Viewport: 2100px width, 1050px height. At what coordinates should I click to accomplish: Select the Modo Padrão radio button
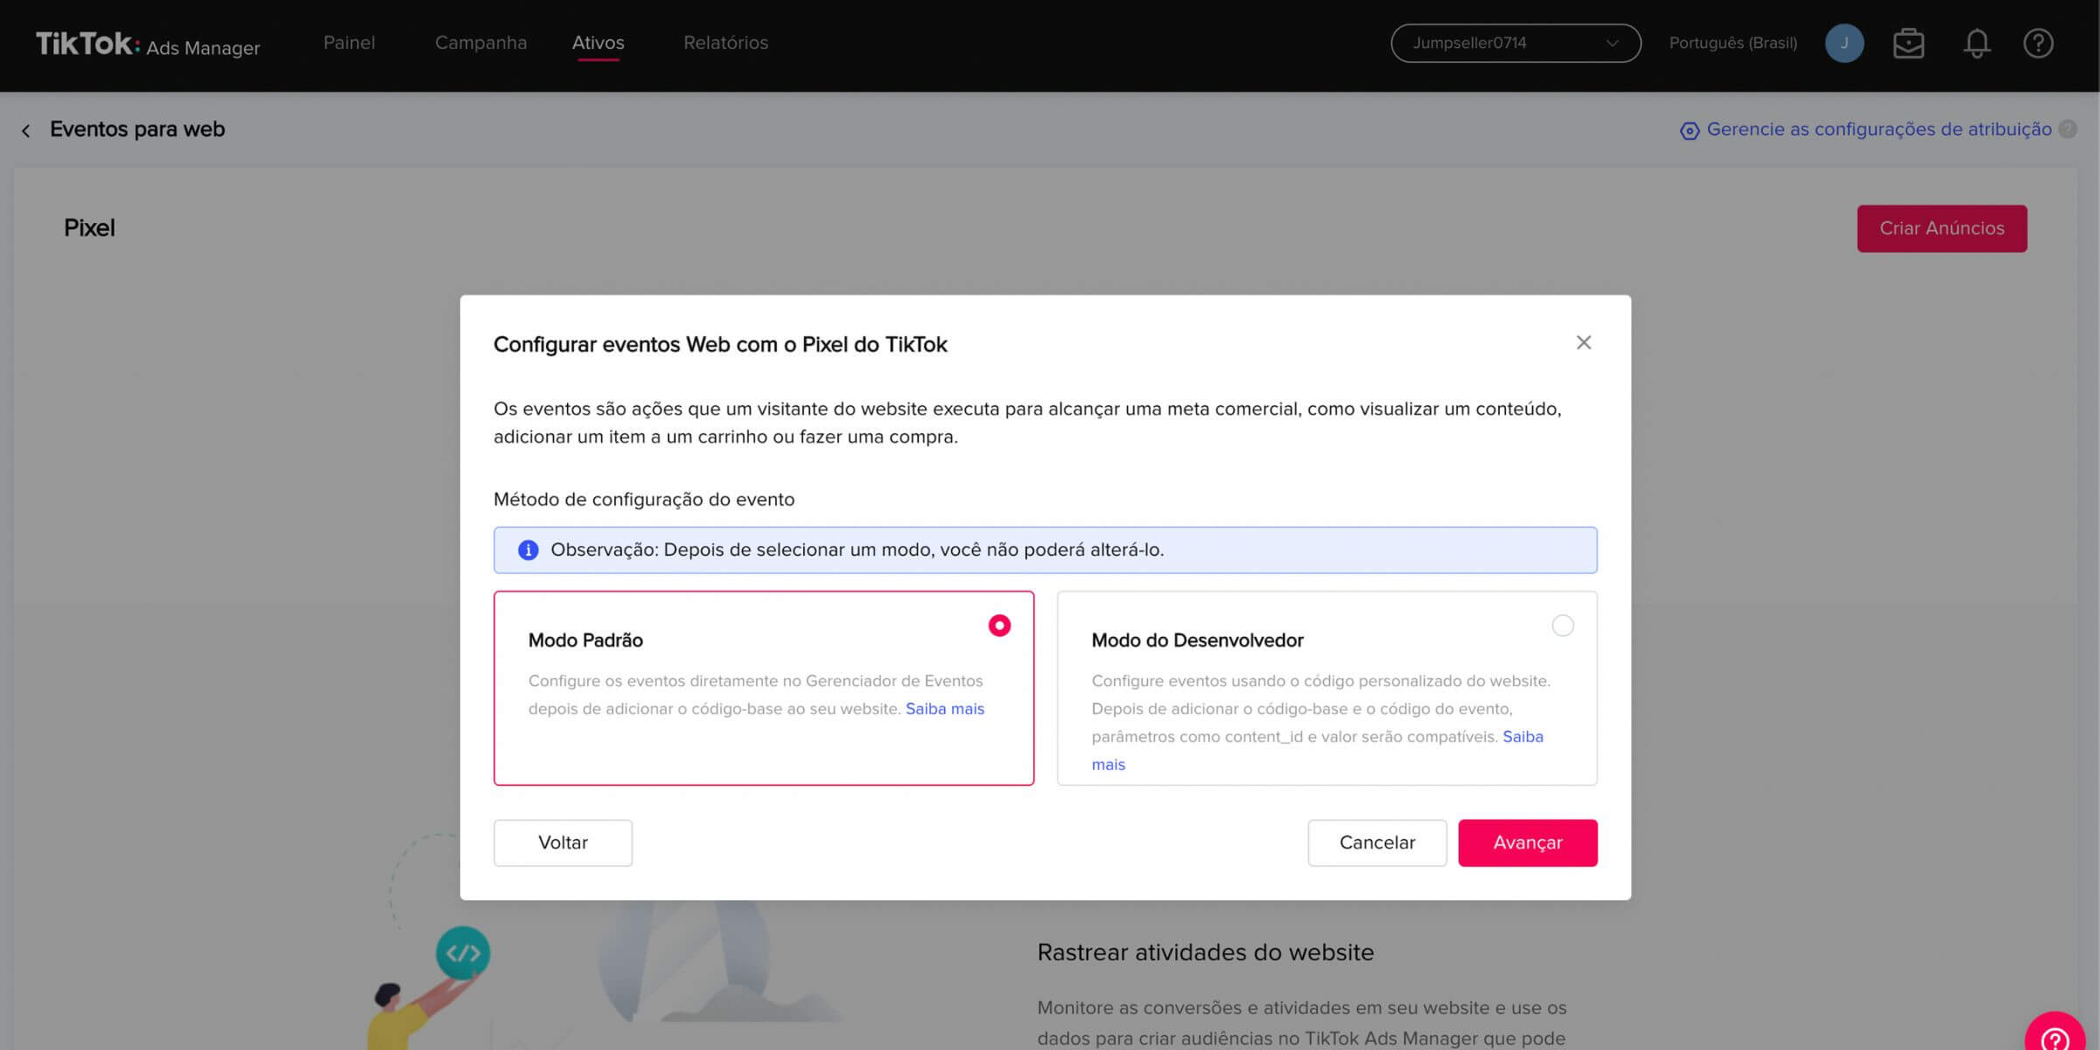click(x=999, y=626)
